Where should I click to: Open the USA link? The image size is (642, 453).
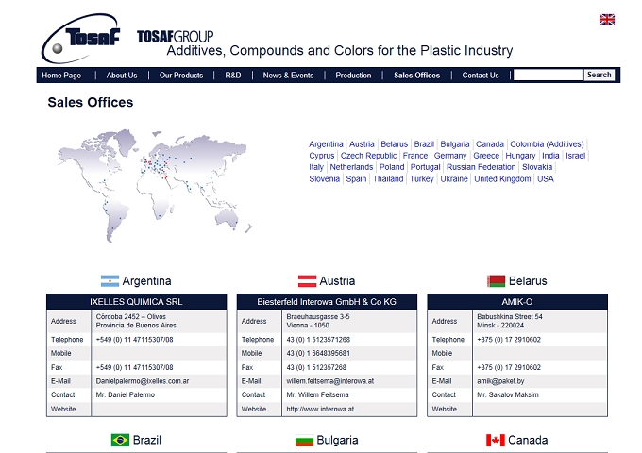pos(546,178)
